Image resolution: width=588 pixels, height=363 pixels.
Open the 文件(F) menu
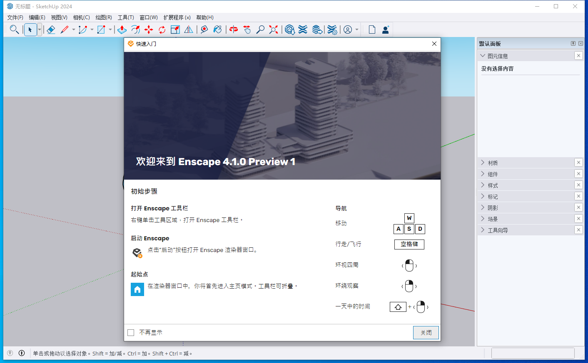[15, 17]
